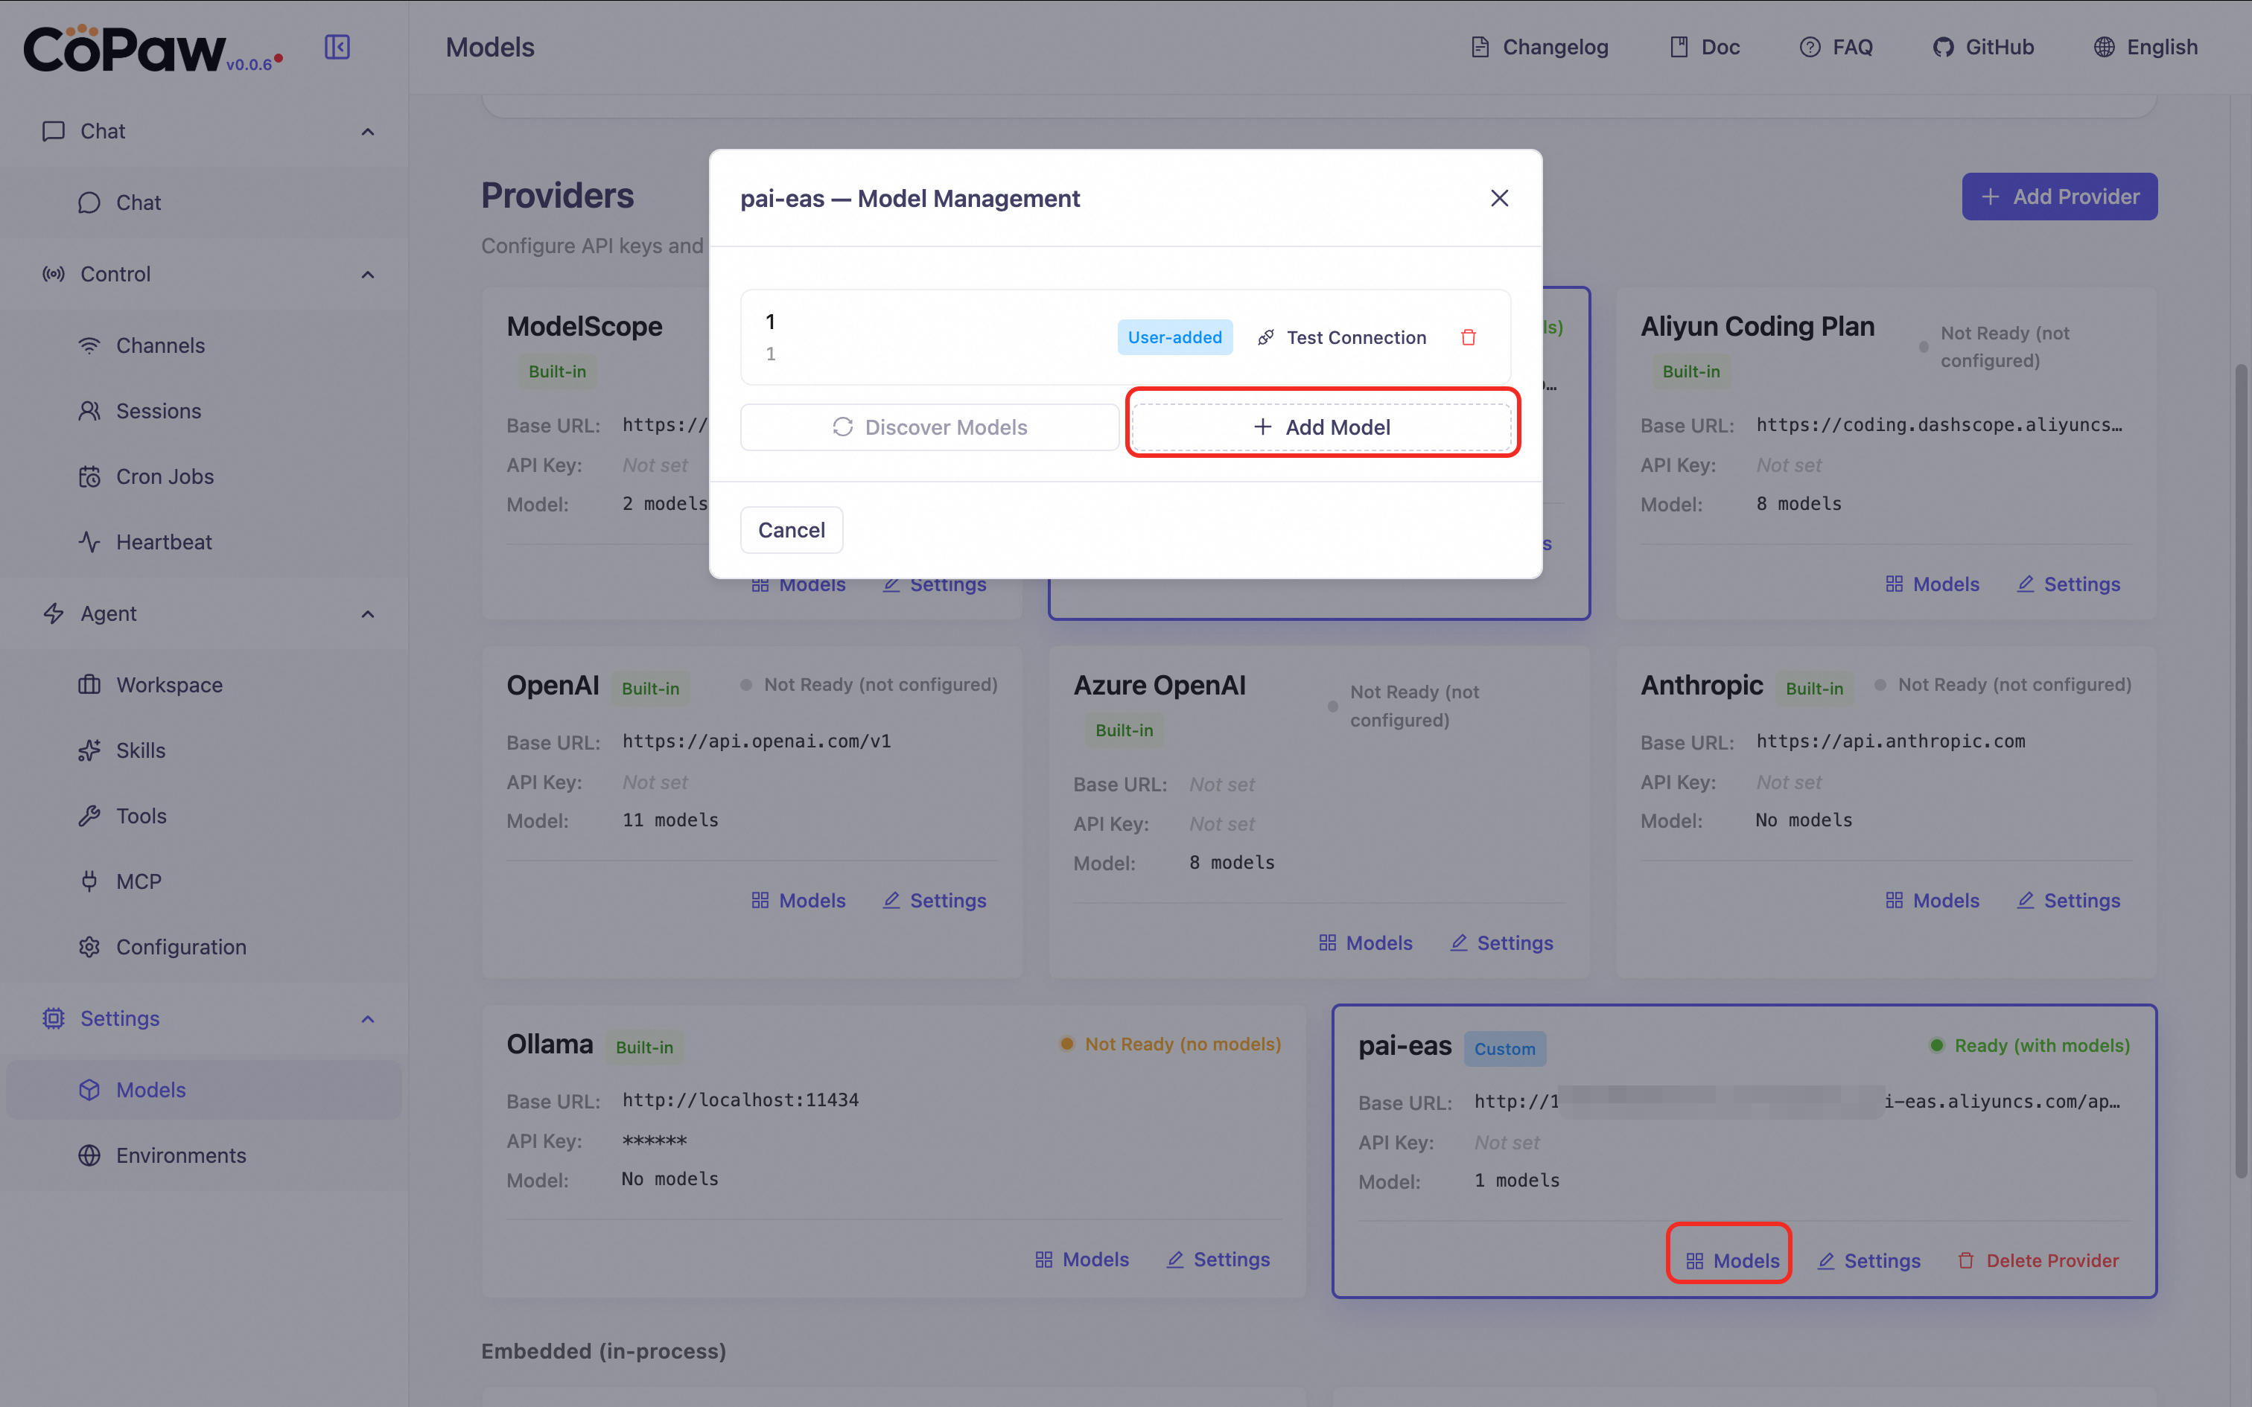Collapse the sidebar with the toggle icon
The height and width of the screenshot is (1407, 2252).
tap(337, 46)
